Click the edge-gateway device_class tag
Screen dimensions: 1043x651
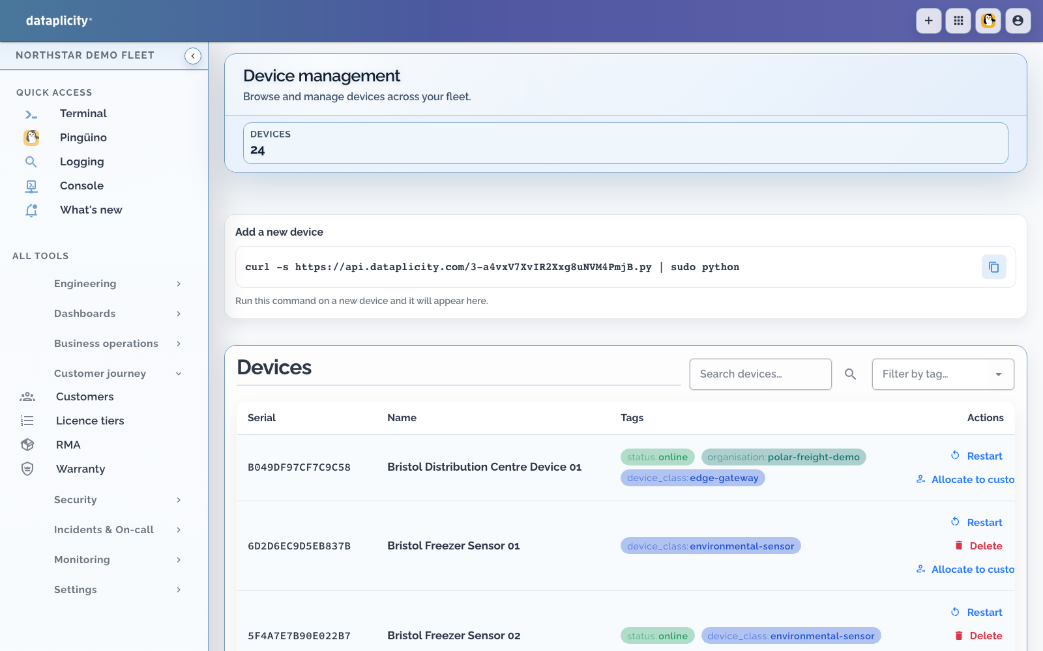(692, 478)
